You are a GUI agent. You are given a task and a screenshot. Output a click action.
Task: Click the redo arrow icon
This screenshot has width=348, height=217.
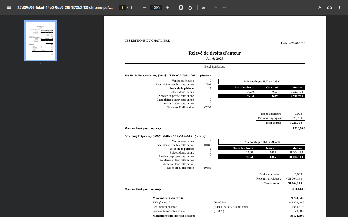point(225,8)
